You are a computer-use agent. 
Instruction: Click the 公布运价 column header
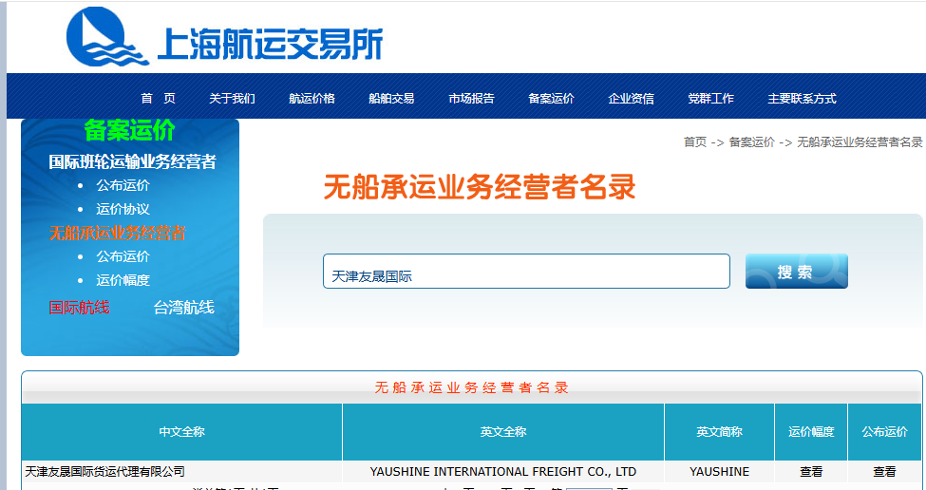884,432
